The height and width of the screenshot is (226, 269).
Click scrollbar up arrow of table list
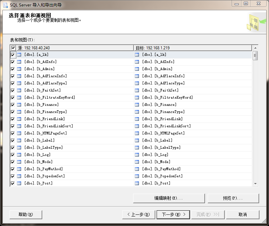point(255,48)
